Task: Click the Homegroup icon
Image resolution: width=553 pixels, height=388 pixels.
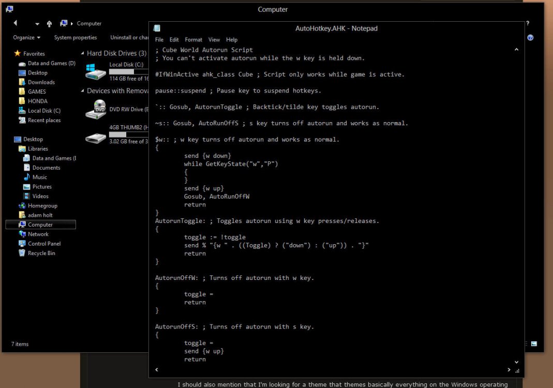Action: tap(22, 206)
